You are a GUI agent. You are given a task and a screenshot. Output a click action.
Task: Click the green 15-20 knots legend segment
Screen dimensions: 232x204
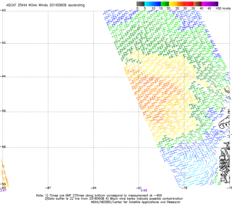(165, 4)
